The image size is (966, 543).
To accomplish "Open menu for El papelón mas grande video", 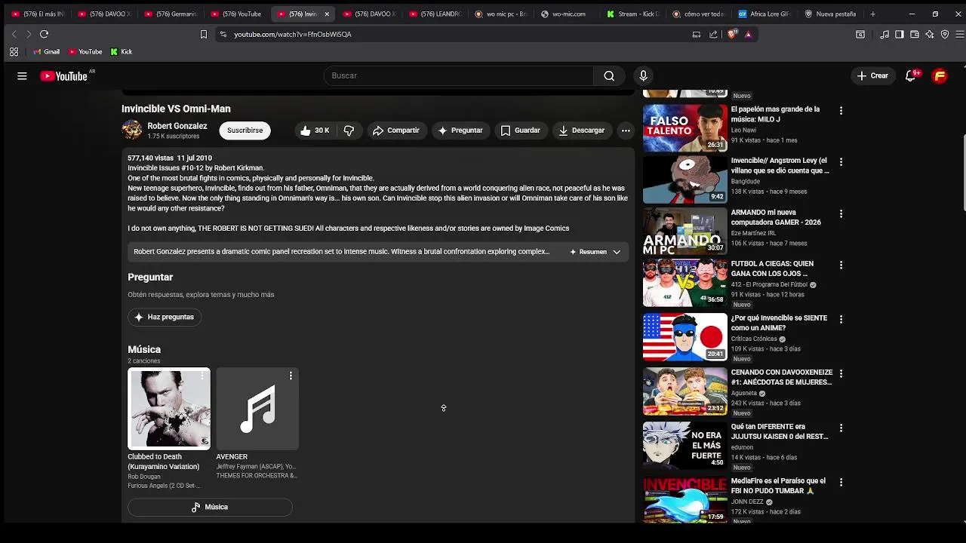I will point(841,110).
